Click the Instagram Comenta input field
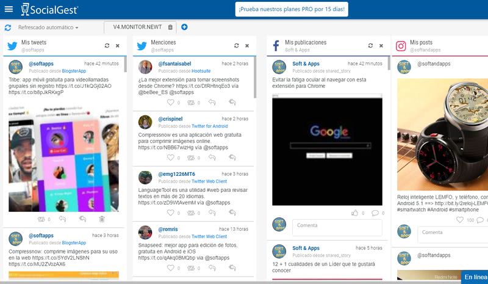 (453, 235)
